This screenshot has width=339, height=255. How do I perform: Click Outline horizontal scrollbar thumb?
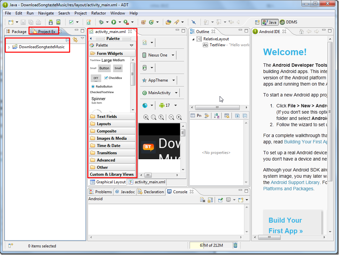[217, 108]
